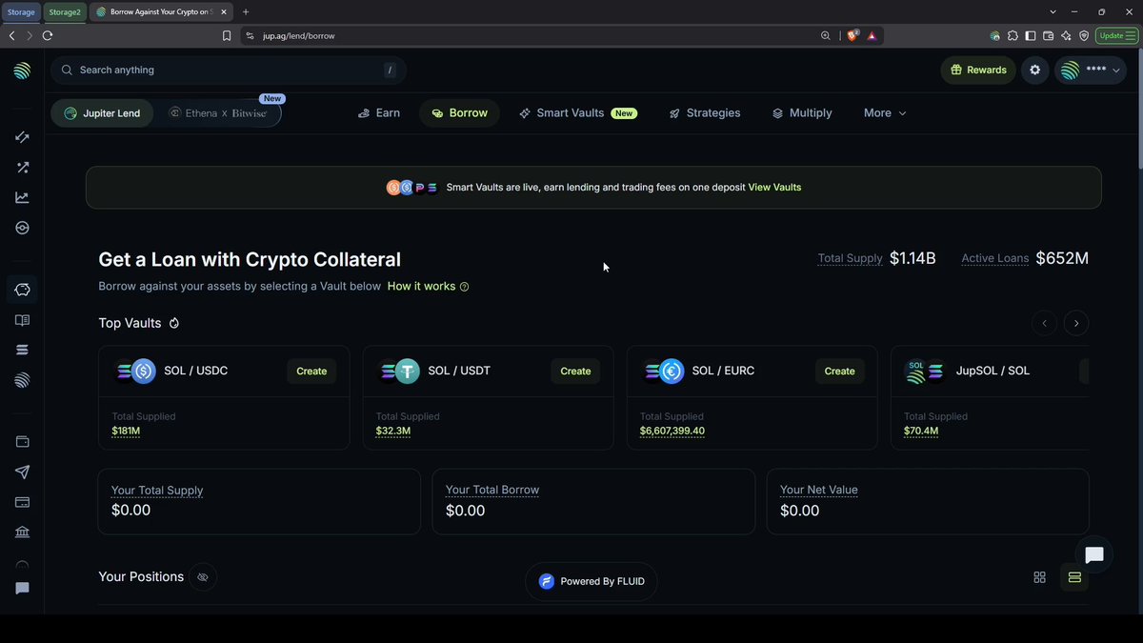The width and height of the screenshot is (1143, 643).
Task: Open the bank building icon in sidebar
Action: coord(22,532)
